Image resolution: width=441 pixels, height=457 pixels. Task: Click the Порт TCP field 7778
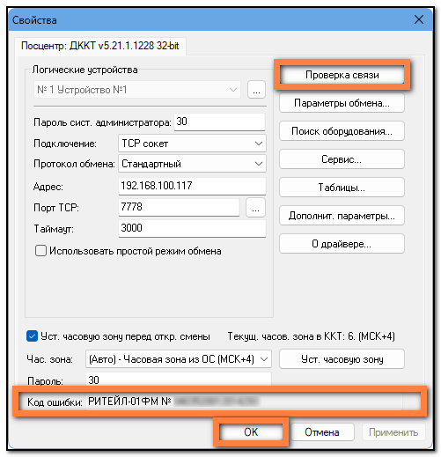click(x=179, y=207)
